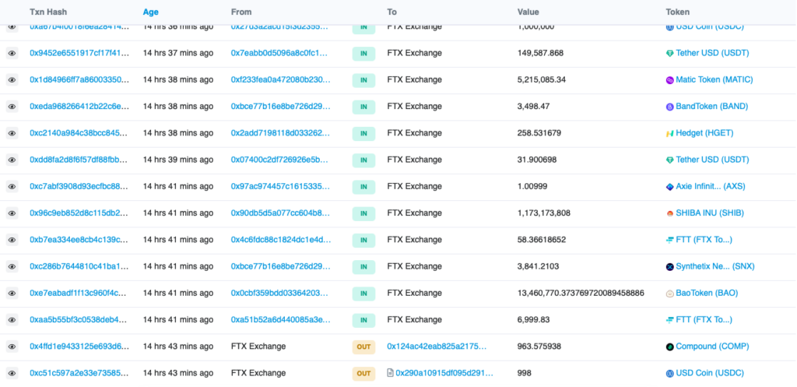Click the value 963.575938
797x387 pixels.
pos(539,347)
